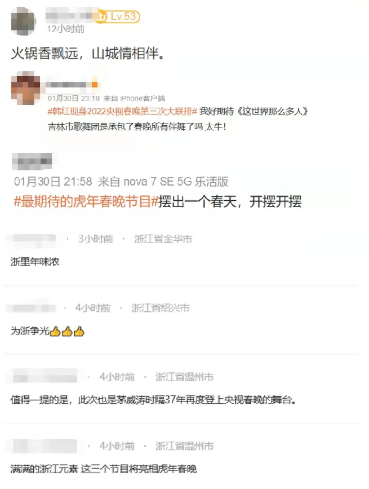This screenshot has height=489, width=369.
Task: Click the 浙江省绍兴市 location label
Action: tap(160, 308)
